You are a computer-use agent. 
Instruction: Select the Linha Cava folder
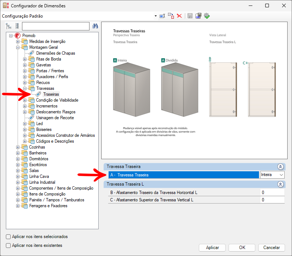click(x=39, y=176)
